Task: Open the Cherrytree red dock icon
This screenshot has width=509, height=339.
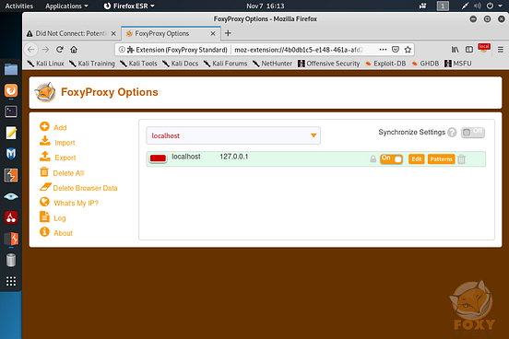Action: pos(11,217)
